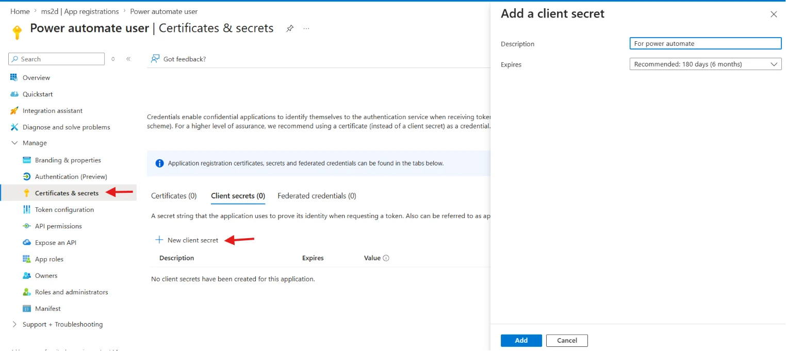Open the Expires dropdown
The image size is (786, 351).
coord(706,64)
